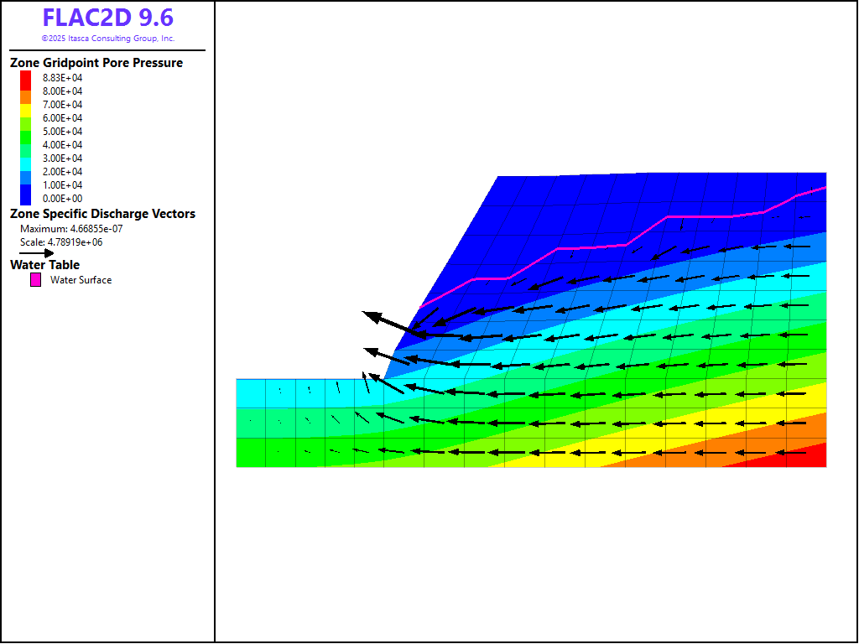
Task: Click the discharge vector scale arrow icon
Action: pos(37,252)
